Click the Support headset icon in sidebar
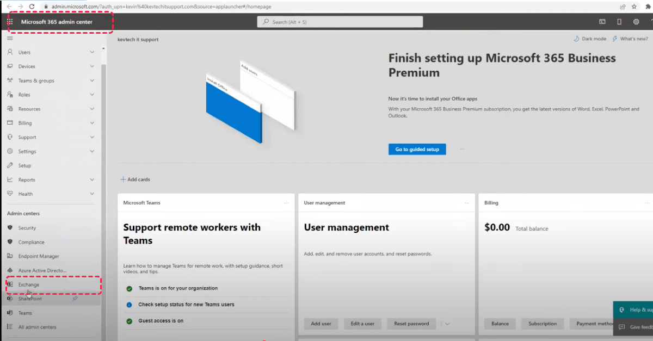The image size is (653, 341). point(10,137)
